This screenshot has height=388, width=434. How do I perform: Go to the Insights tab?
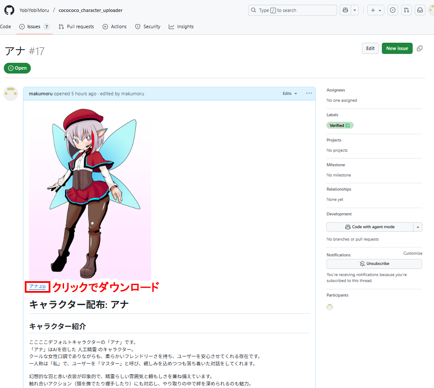181,26
